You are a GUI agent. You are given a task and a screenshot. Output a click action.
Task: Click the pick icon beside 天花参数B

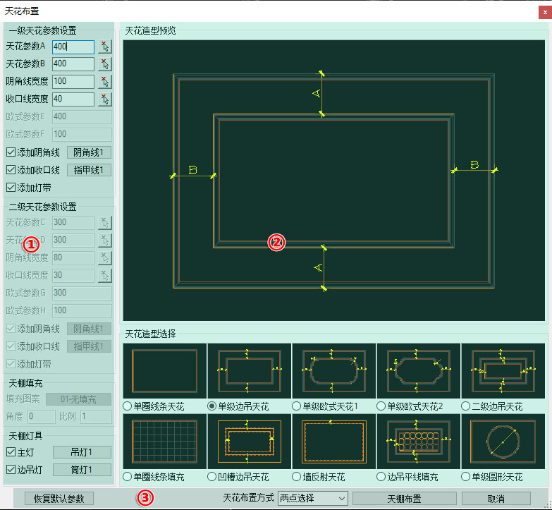pyautogui.click(x=105, y=64)
